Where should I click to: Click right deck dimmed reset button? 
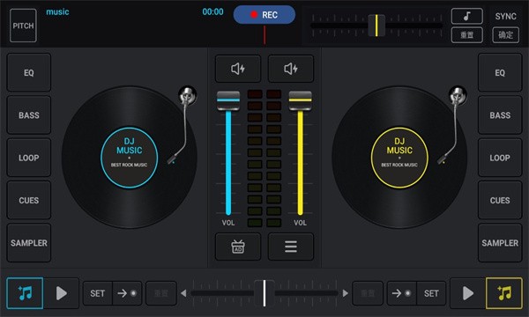(x=368, y=293)
